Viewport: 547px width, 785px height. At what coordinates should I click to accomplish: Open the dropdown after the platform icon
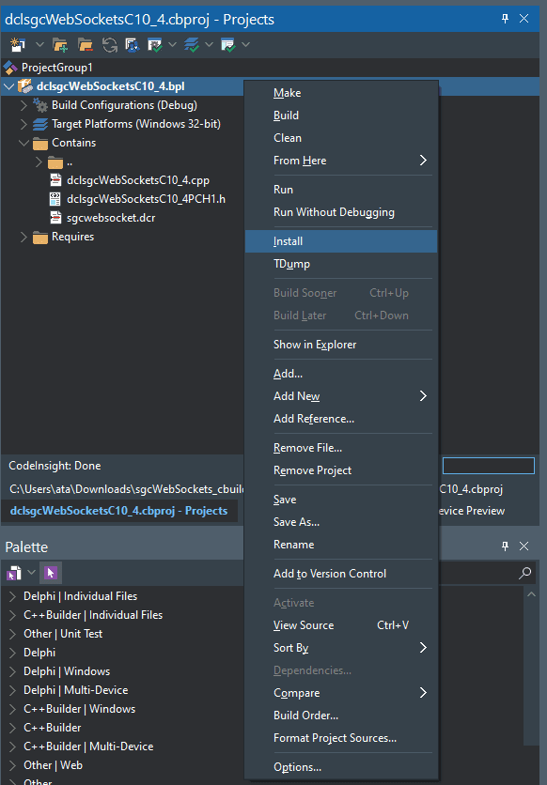point(209,44)
